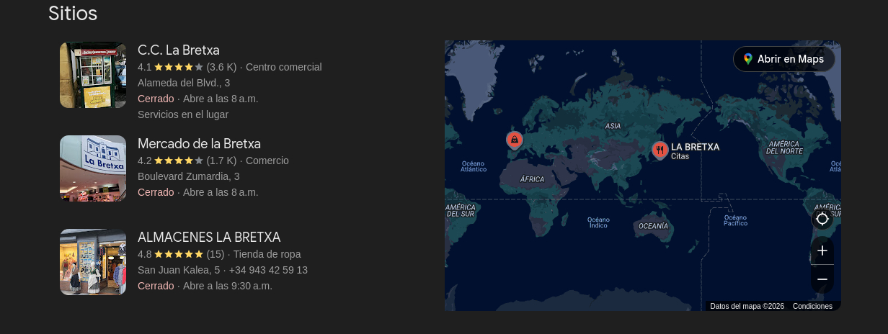Zoom in on the map with plus
This screenshot has width=888, height=334.
point(822,250)
